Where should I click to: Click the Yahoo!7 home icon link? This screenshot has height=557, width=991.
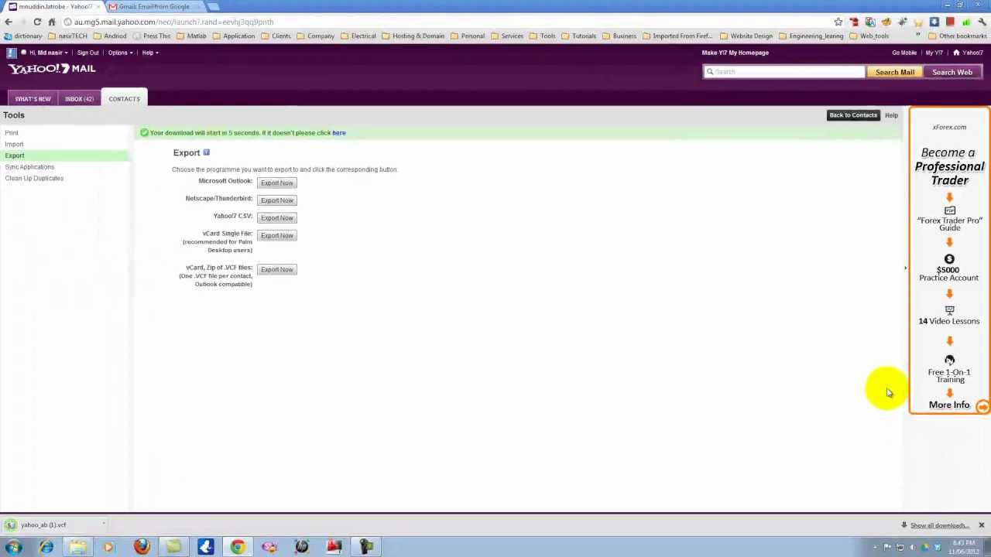(968, 53)
